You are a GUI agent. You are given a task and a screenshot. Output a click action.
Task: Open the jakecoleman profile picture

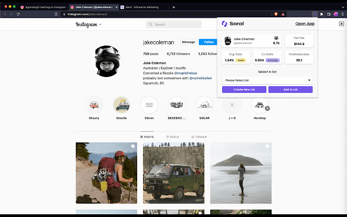(x=107, y=61)
